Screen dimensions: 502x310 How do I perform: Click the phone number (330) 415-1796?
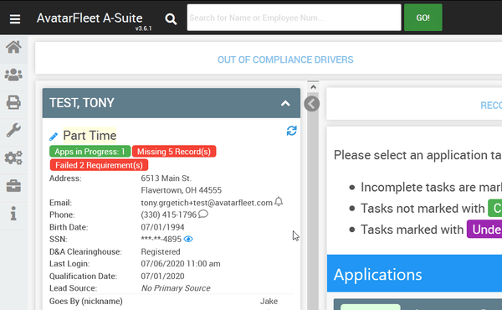tap(169, 214)
